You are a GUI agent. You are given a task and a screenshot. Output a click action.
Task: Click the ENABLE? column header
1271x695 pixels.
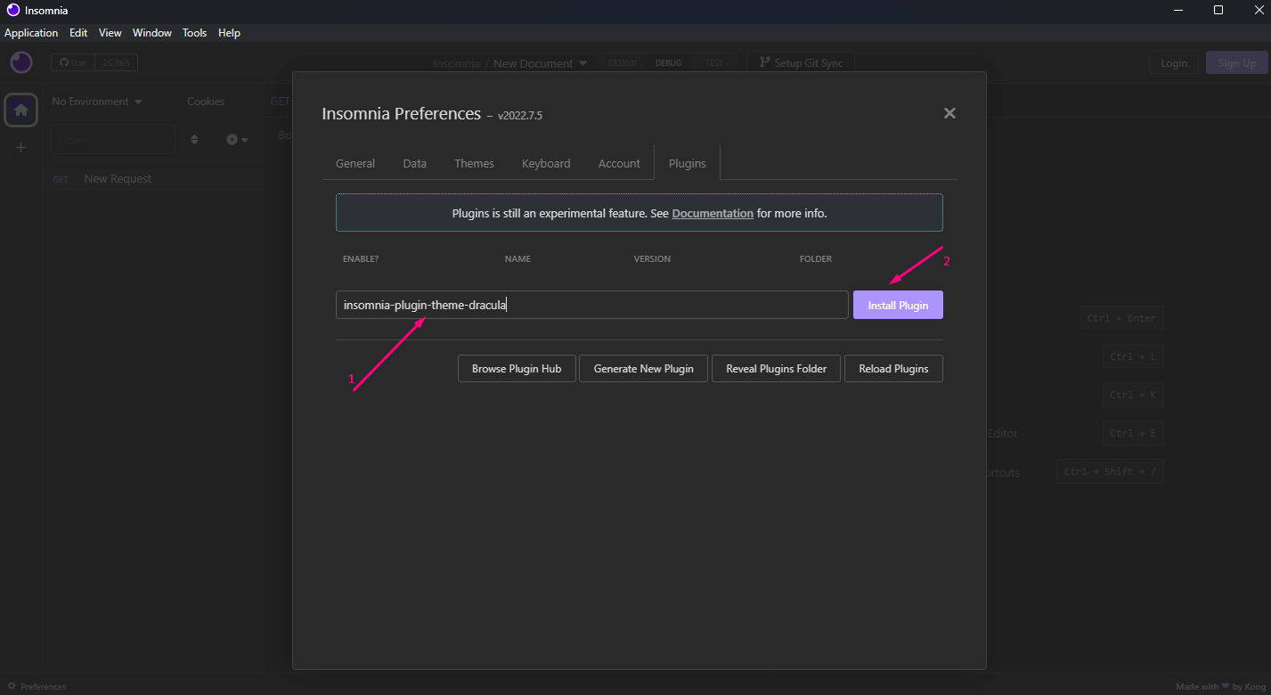coord(361,259)
